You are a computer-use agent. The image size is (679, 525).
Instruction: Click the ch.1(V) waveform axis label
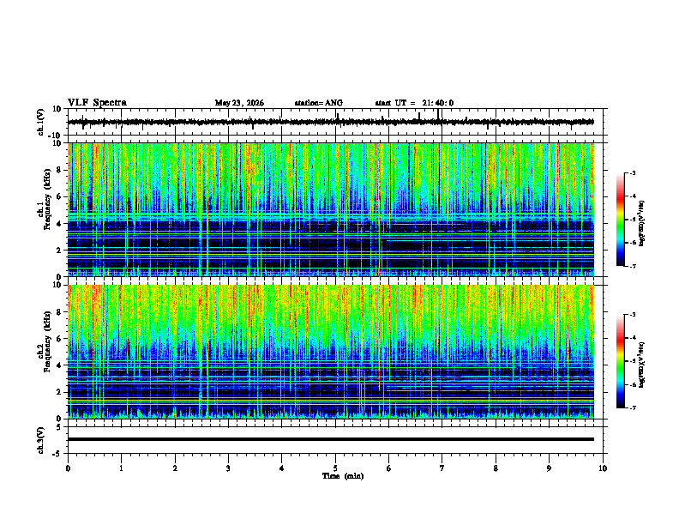[x=41, y=122]
